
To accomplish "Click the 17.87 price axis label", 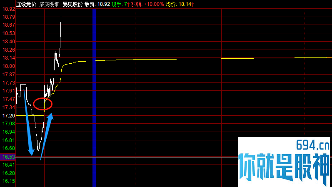I will click(9, 74).
